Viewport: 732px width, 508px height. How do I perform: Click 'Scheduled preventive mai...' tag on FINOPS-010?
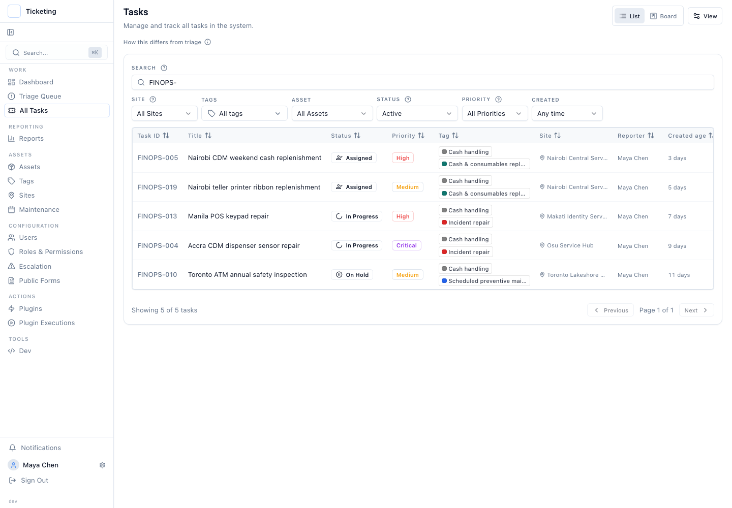[484, 281]
